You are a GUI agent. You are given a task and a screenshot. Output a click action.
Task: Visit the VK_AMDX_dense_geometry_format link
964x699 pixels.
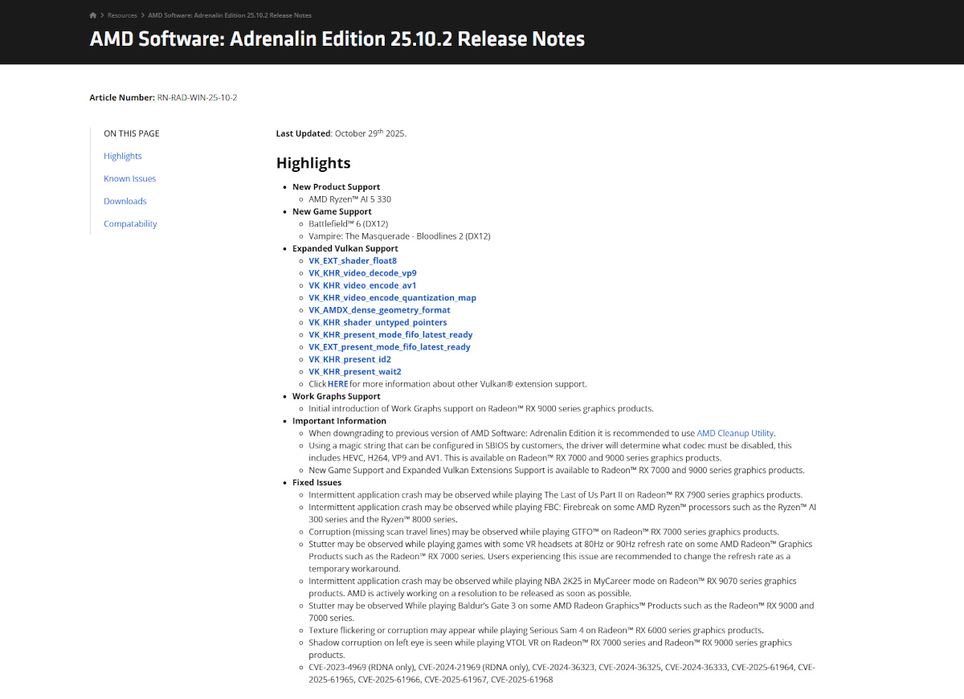coord(379,310)
